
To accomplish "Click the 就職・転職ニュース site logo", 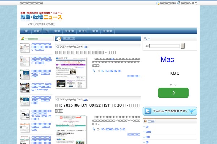I will pyautogui.click(x=41, y=16).
